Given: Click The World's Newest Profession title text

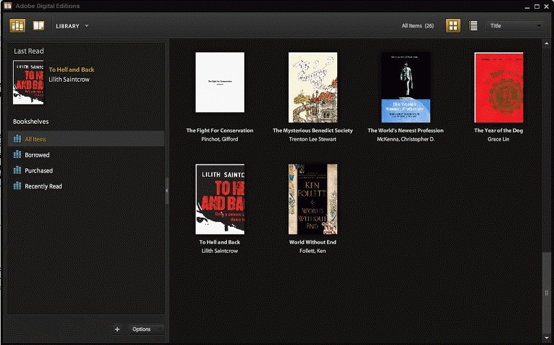Looking at the screenshot, I should pos(405,130).
